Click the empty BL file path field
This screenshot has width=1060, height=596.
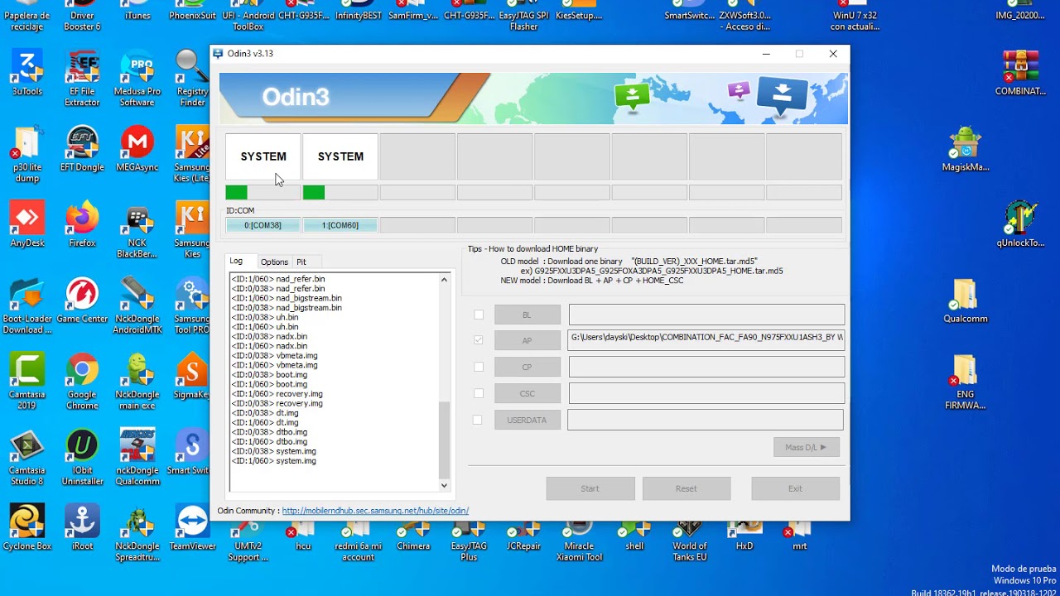(706, 315)
